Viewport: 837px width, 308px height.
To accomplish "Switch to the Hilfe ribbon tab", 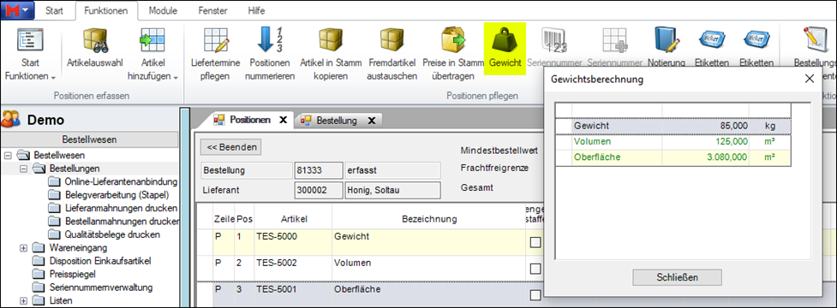I will pyautogui.click(x=256, y=10).
